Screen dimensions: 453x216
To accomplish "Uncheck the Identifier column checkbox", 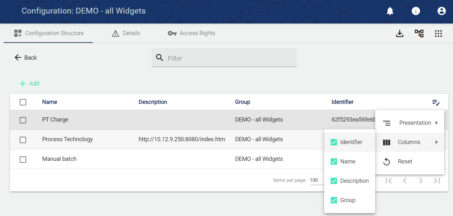I will pos(334,142).
